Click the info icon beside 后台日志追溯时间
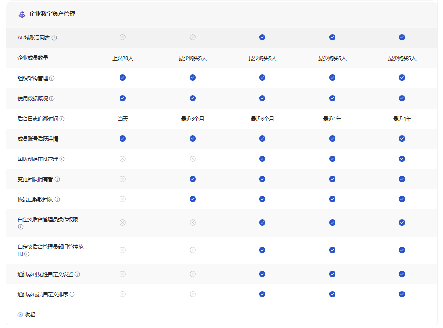Image resolution: width=443 pixels, height=328 pixels. [x=62, y=119]
